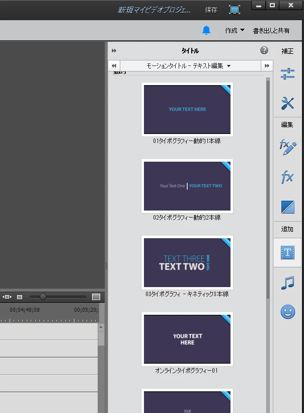Open the Adjustments sliders panel

[x=287, y=74]
